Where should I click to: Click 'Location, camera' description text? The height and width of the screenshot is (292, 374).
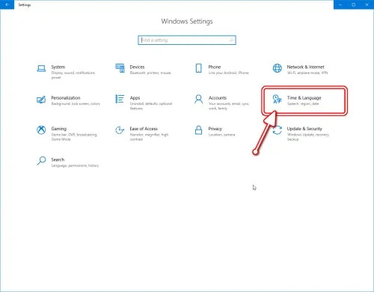221,135
